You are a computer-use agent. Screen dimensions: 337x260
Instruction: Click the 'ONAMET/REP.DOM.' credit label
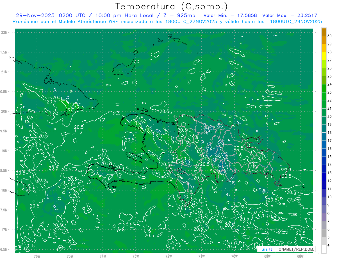[x=296, y=249]
